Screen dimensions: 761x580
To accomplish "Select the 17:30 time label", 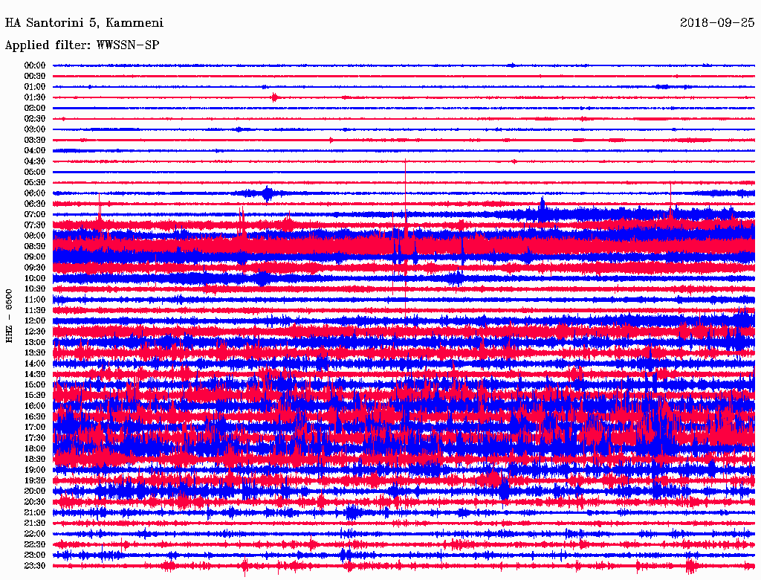I will point(35,438).
